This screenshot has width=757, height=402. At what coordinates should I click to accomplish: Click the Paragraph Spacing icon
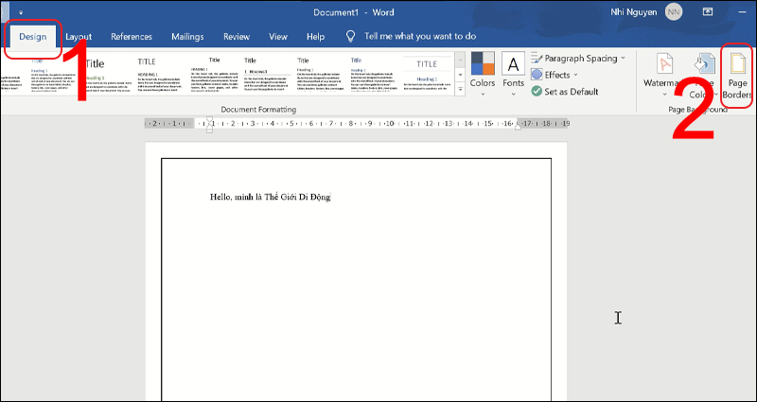pyautogui.click(x=537, y=59)
